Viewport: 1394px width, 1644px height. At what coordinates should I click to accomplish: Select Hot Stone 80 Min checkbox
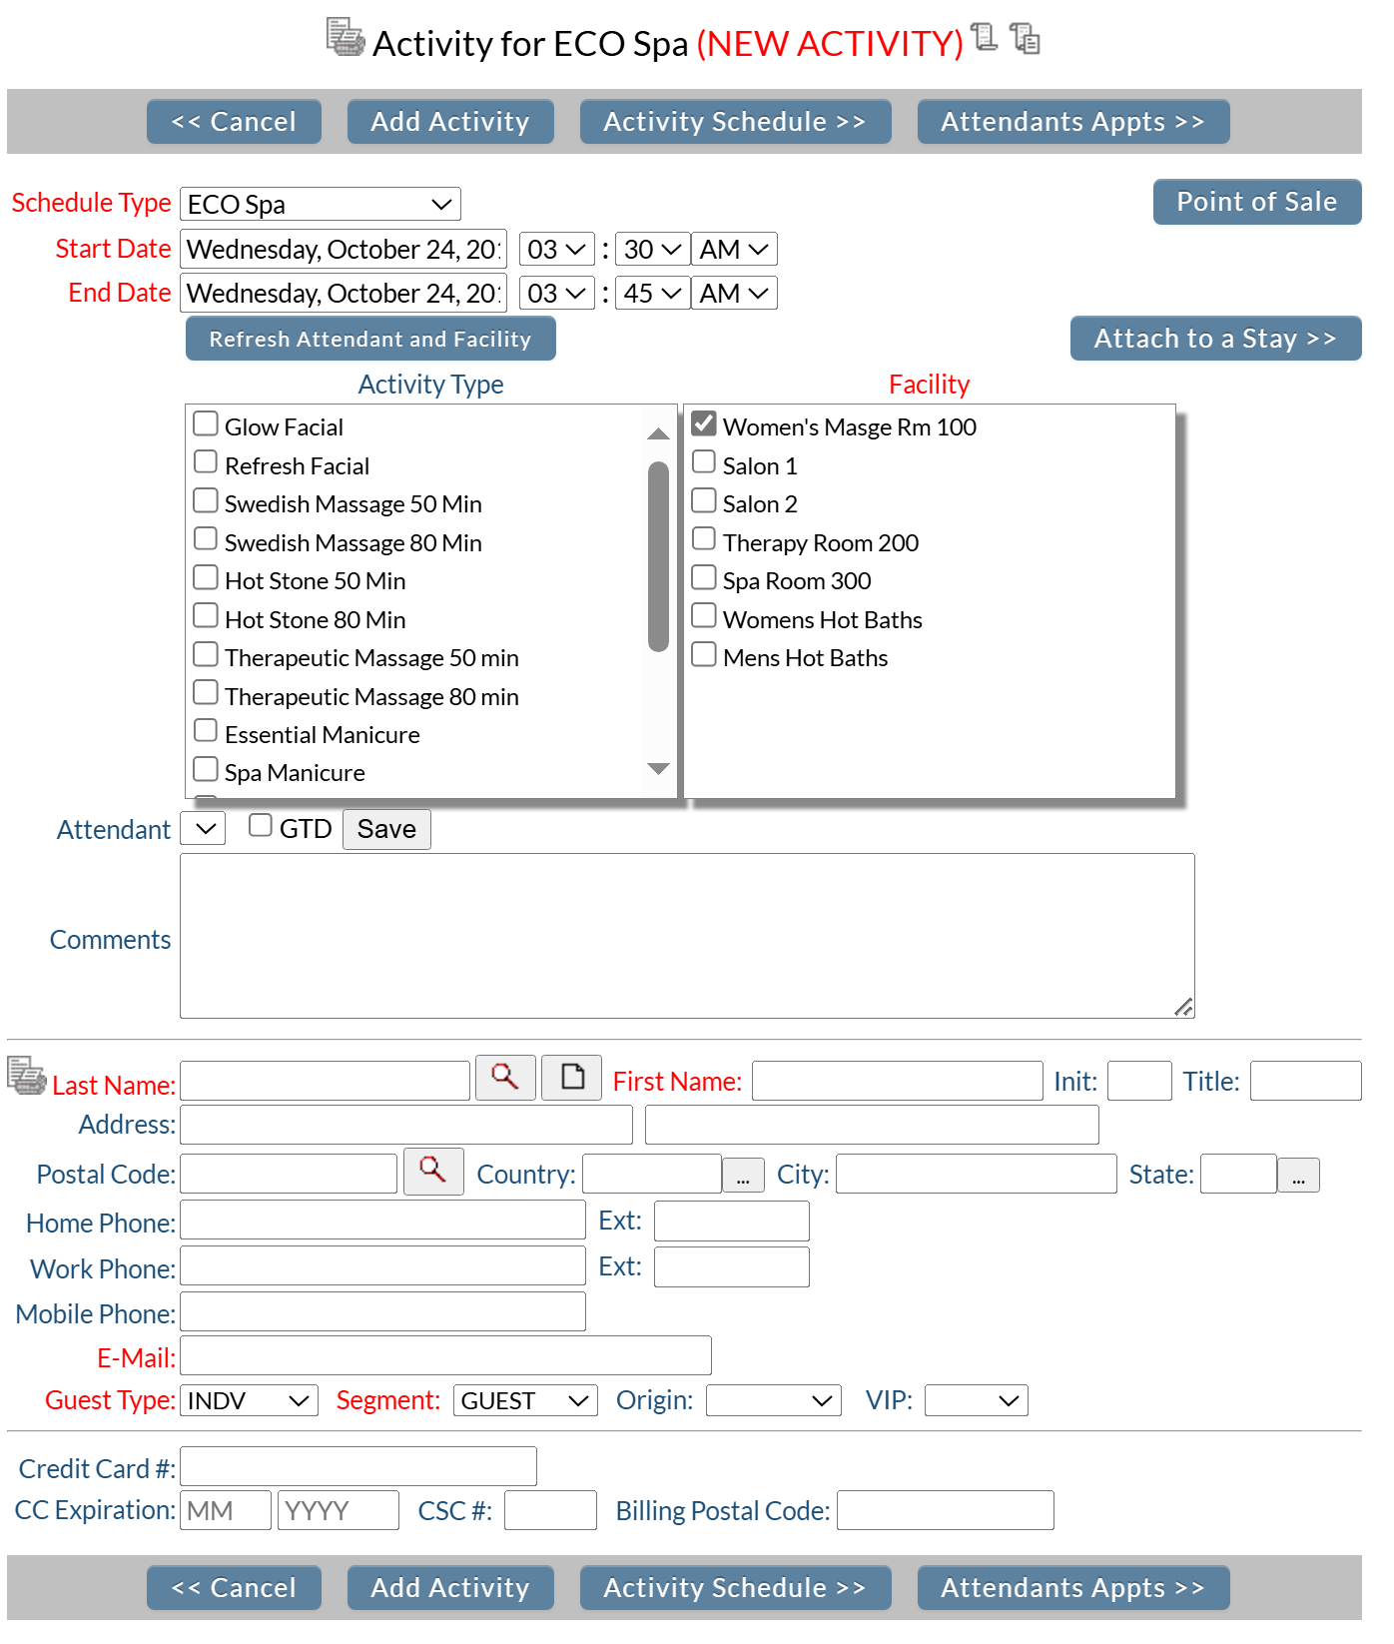pyautogui.click(x=206, y=616)
